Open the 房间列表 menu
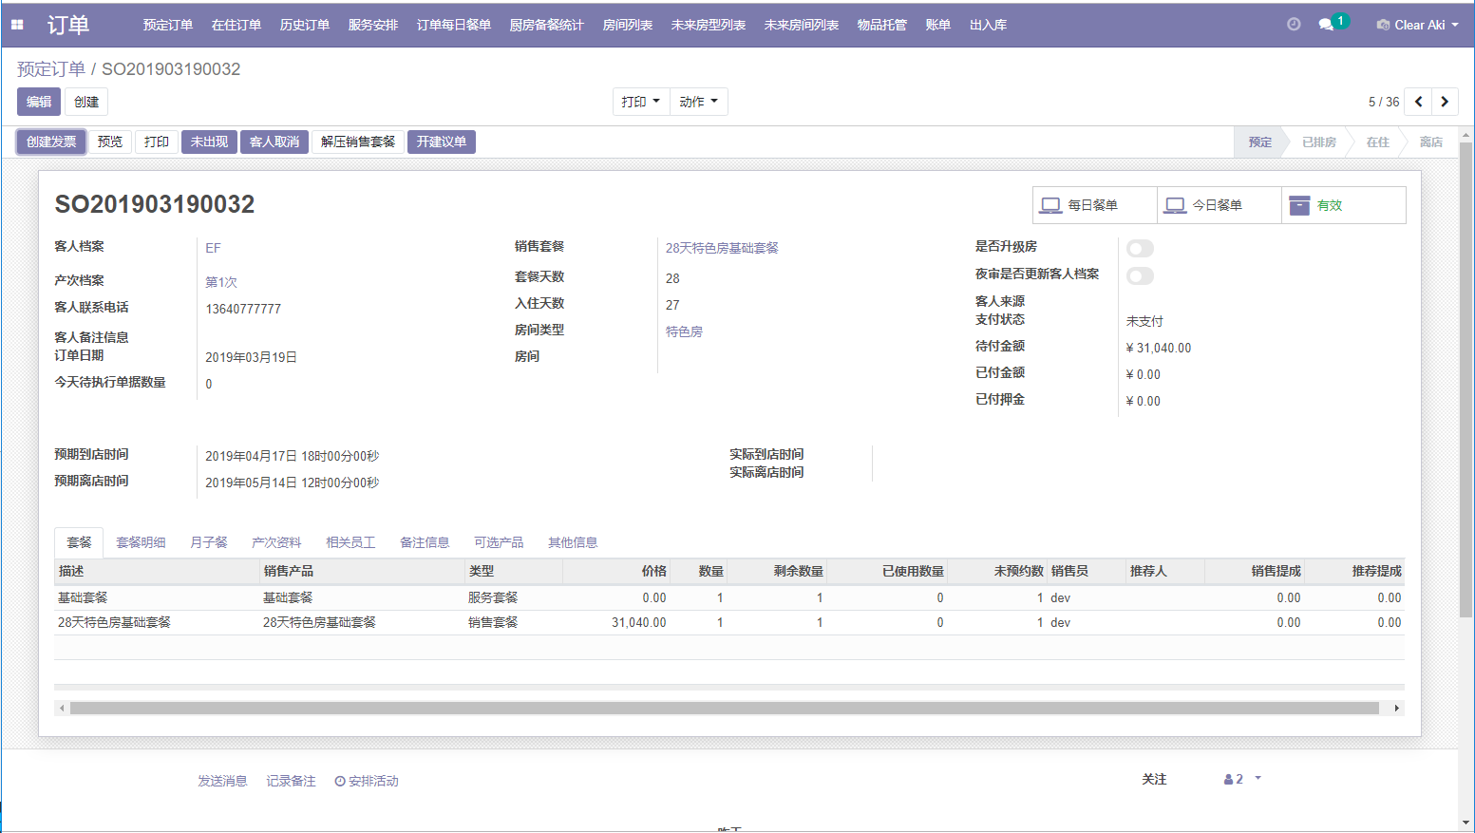The height and width of the screenshot is (833, 1475). click(628, 25)
